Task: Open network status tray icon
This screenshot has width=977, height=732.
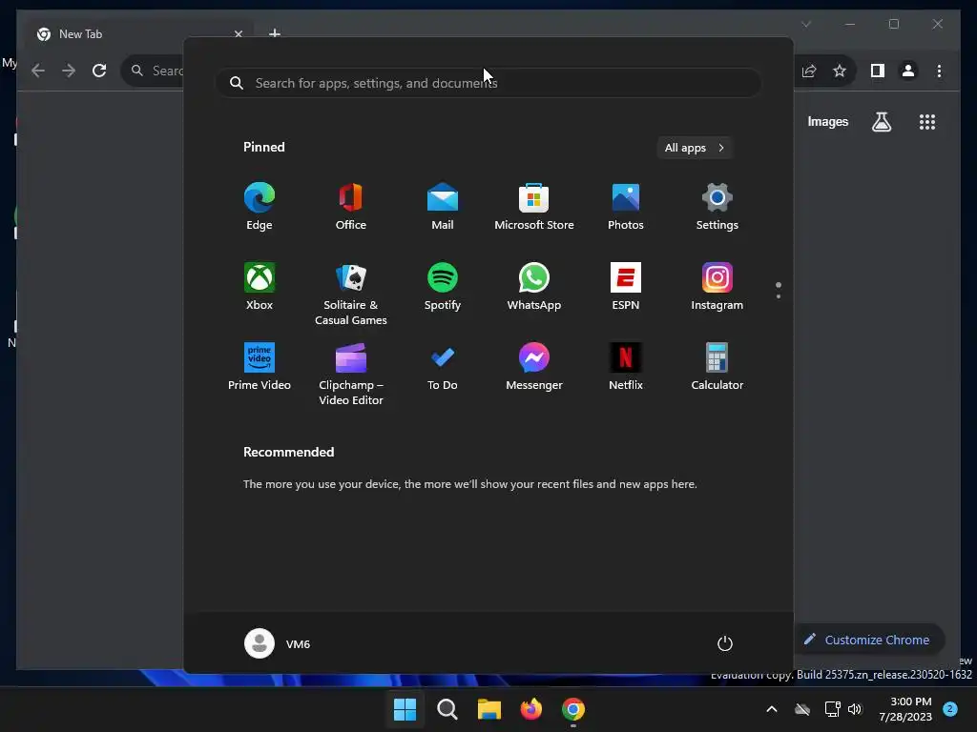Action: [832, 709]
